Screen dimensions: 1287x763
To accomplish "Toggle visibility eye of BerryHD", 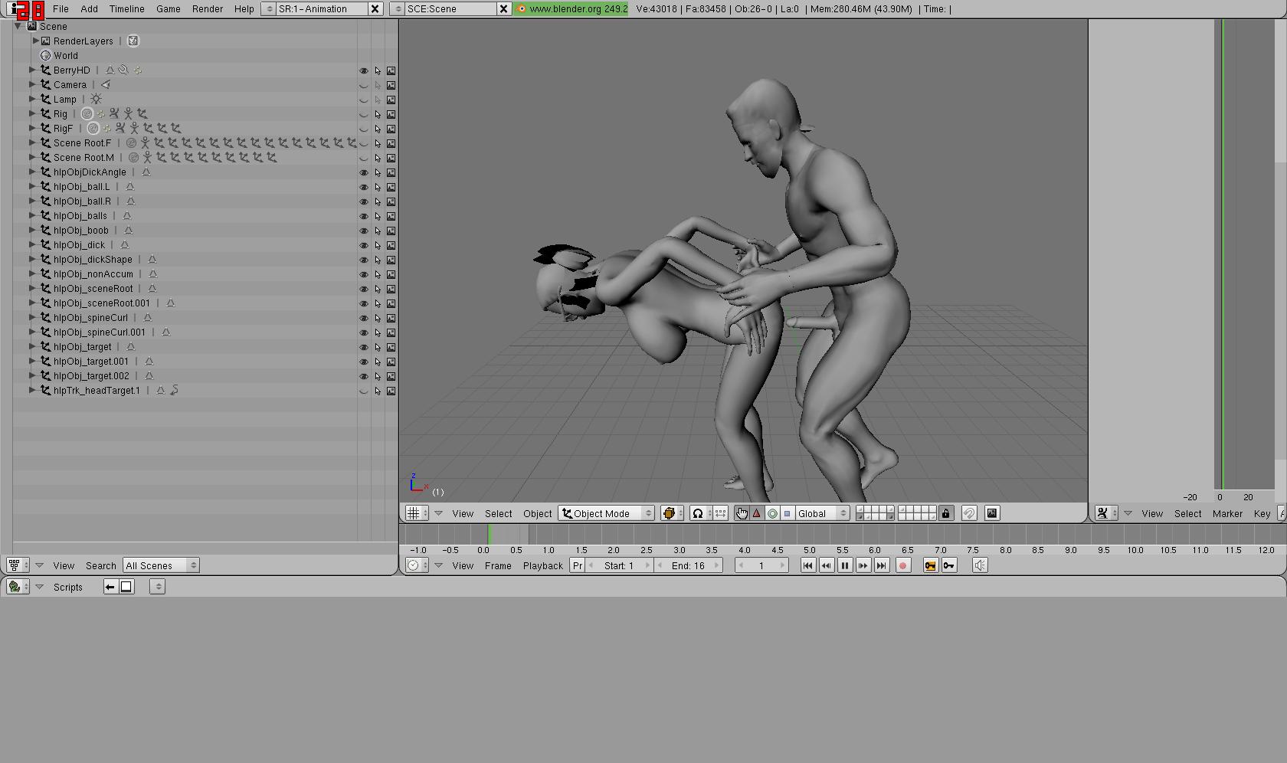I will coord(364,70).
